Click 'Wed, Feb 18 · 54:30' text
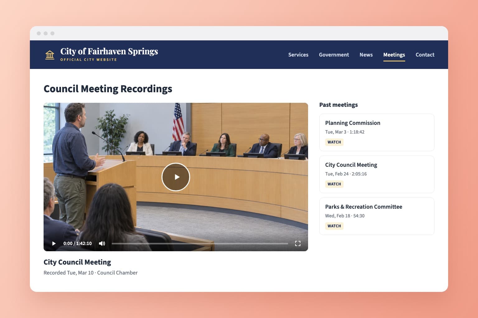478x318 pixels. (345, 216)
